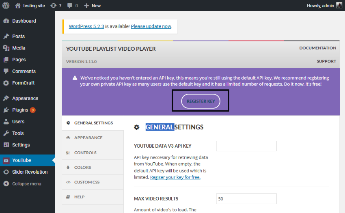Click the code icon beside Custom CSS

pos(68,182)
